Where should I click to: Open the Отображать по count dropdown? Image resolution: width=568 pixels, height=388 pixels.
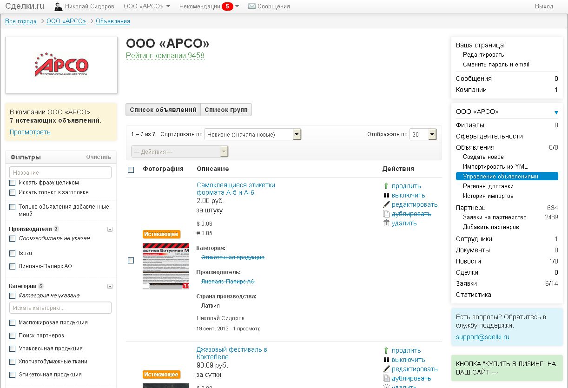(x=423, y=134)
